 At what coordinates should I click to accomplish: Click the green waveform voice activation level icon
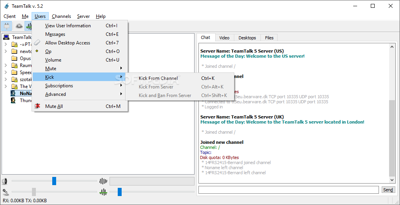click(x=103, y=192)
